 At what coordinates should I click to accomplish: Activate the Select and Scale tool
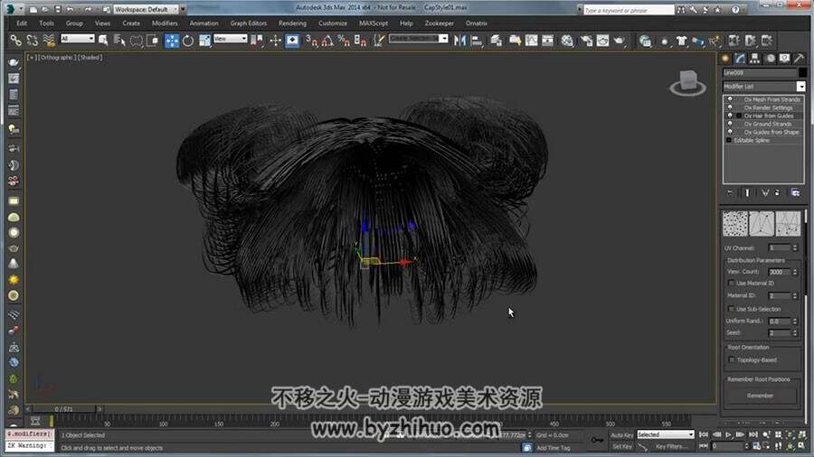pyautogui.click(x=204, y=41)
